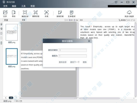Open a file with 打开 icon

coord(5,13)
